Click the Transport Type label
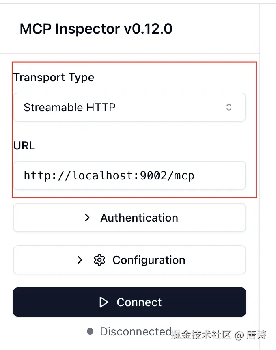276x350 pixels. coord(54,78)
